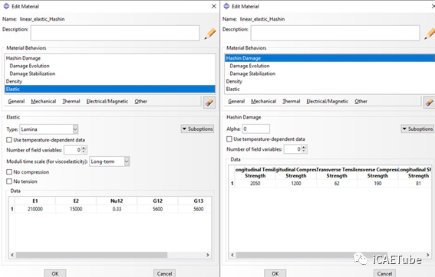The height and width of the screenshot is (277, 435).
Task: Click OK in the left Edit Material dialog
Action: (55, 273)
